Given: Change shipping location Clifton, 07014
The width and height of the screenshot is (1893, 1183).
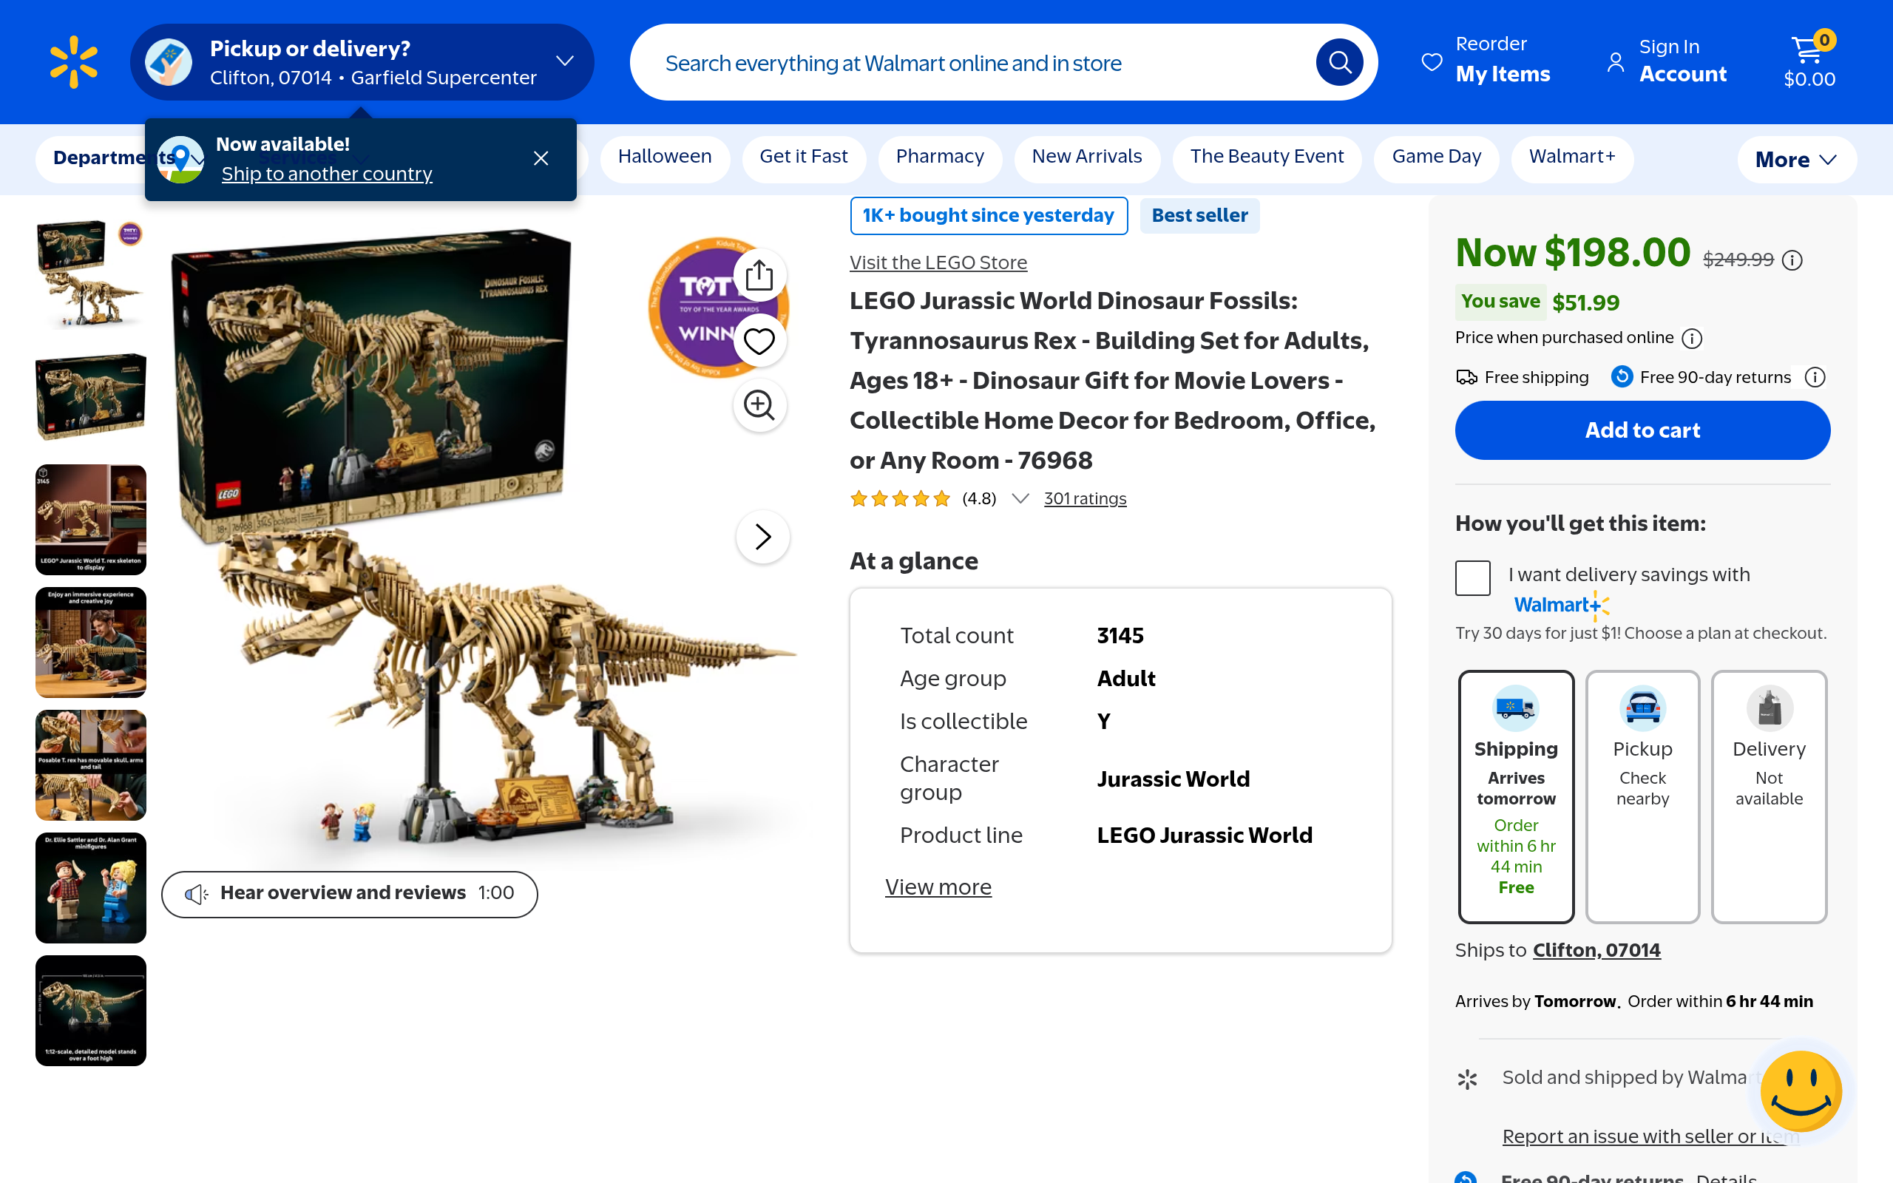Looking at the screenshot, I should coord(1596,950).
